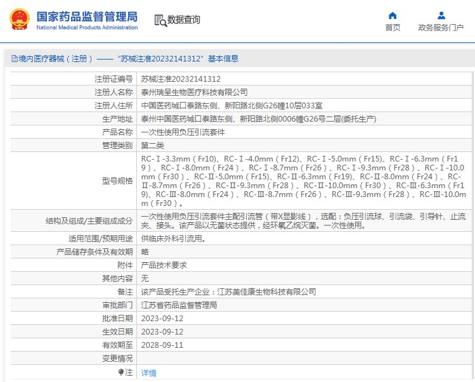
Task: Click 国家药品监督管理局 site title
Action: [87, 16]
